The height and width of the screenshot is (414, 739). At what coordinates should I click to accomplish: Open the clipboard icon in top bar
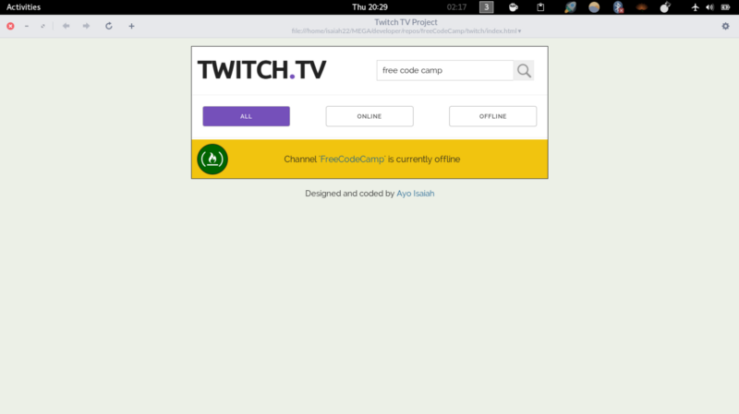pos(541,7)
